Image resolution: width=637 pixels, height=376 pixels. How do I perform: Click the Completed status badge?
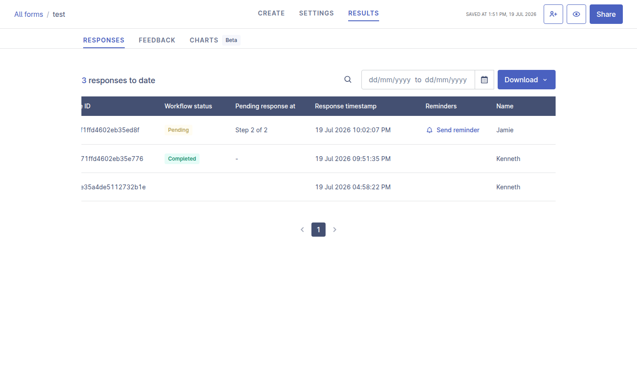[x=182, y=159]
